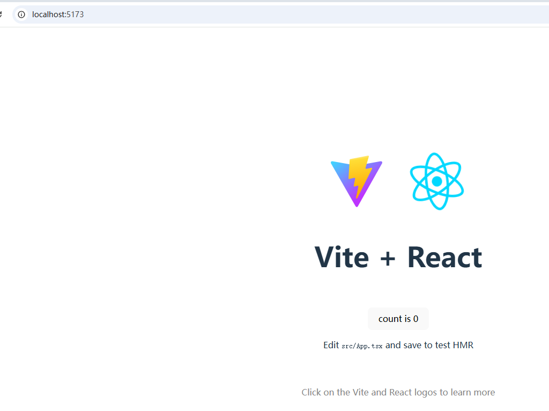Screen dimensions: 549x411
Task: Click the "and save to test HMR" text
Action: pyautogui.click(x=429, y=345)
